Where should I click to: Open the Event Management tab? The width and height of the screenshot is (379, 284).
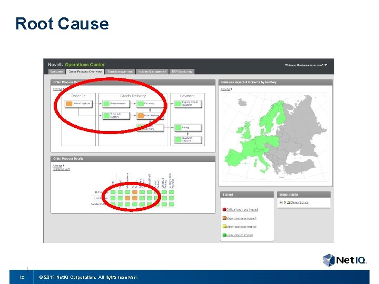(120, 72)
